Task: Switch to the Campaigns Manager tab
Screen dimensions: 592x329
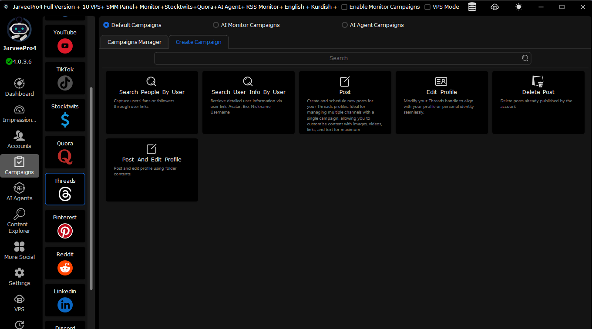Action: point(135,42)
